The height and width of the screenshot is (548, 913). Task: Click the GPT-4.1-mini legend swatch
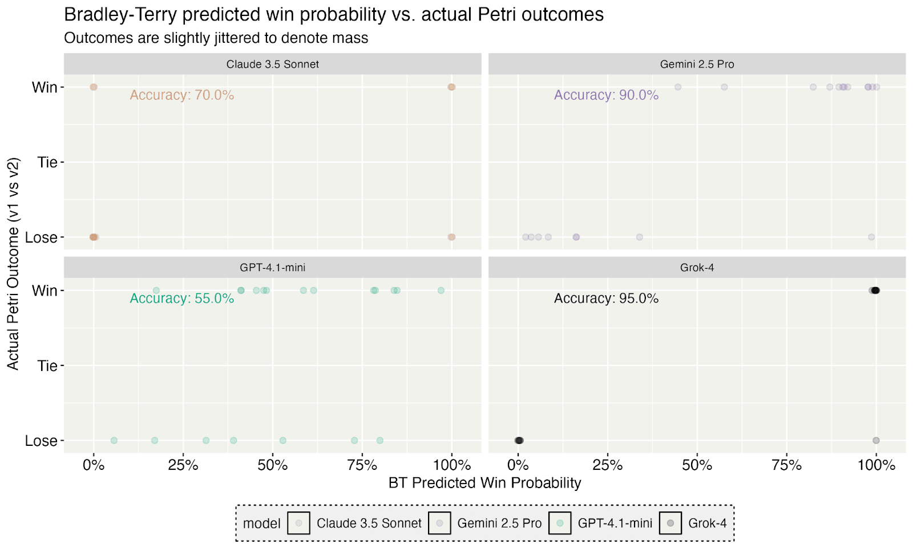(560, 523)
